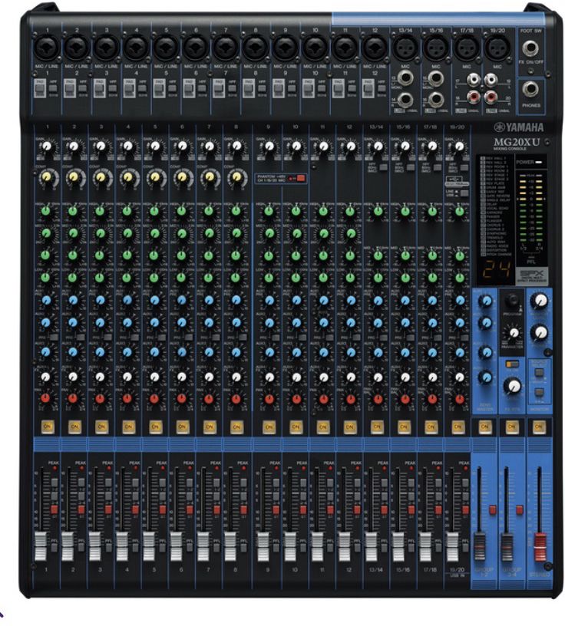Engage the PAD switch on channel 12
Viewport: 565px width, 626px height.
tap(368, 88)
